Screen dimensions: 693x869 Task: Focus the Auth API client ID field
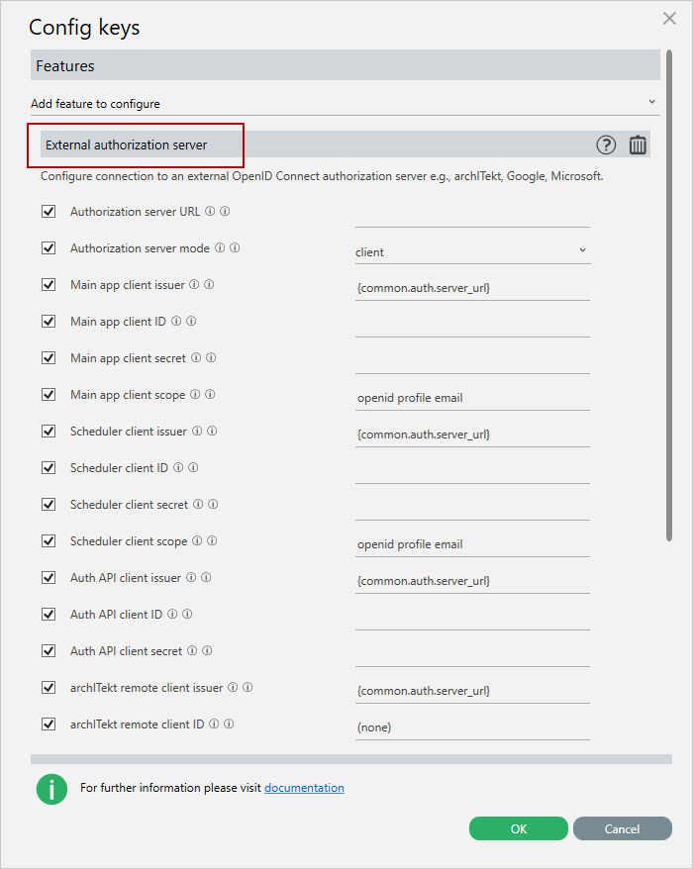pos(472,618)
